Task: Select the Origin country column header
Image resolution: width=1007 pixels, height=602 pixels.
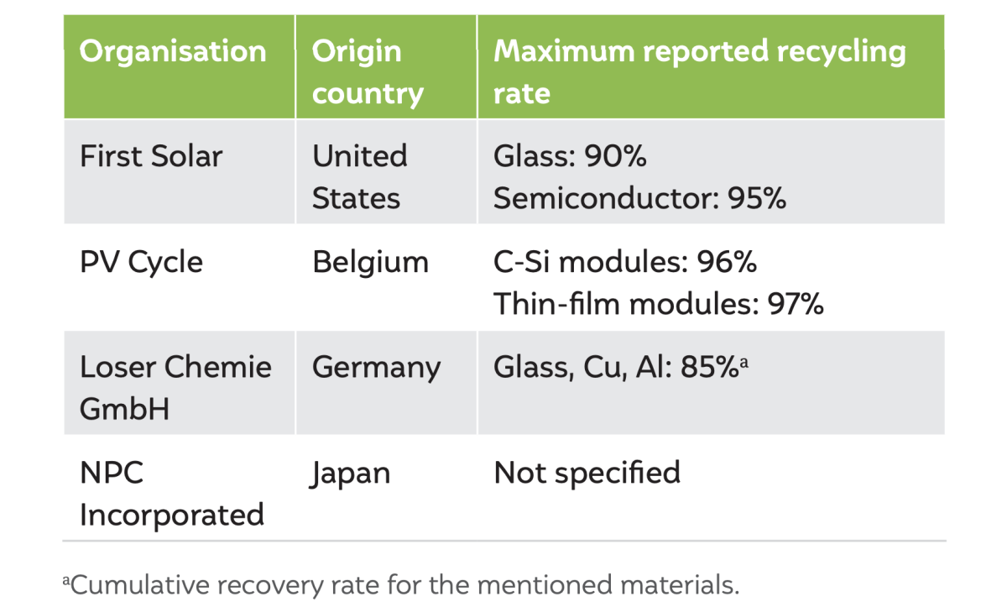Action: pyautogui.click(x=368, y=72)
